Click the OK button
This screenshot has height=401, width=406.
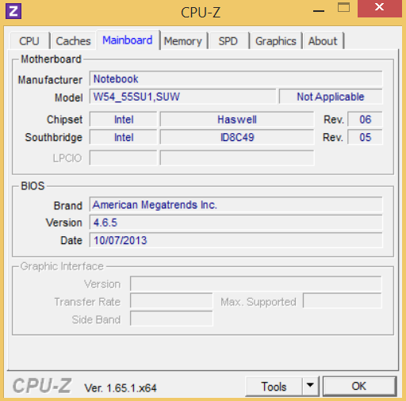click(359, 386)
